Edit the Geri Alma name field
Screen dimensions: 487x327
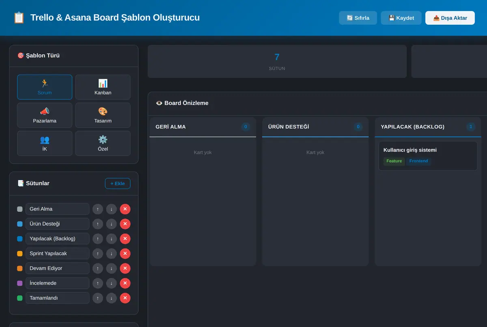(x=57, y=209)
